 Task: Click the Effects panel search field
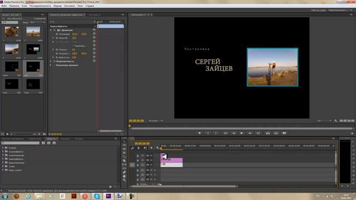21,143
